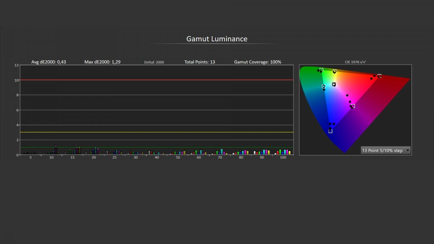
Task: Click the 8 label on the vertical axis
Action: [x=17, y=95]
